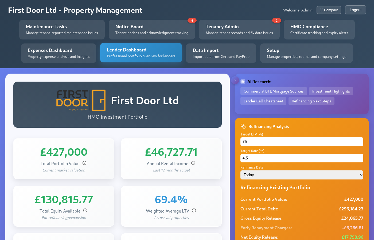Click the info icon beside Total Equity Available
This screenshot has width=374, height=240.
[85, 210]
